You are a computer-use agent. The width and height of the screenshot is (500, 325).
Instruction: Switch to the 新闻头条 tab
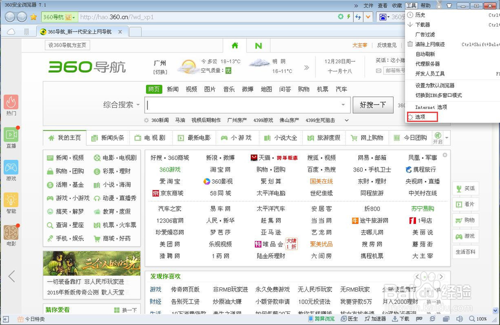point(108,138)
